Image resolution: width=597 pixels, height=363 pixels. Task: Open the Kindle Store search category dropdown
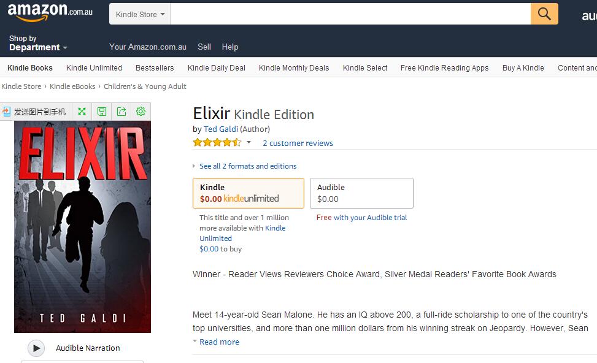140,14
